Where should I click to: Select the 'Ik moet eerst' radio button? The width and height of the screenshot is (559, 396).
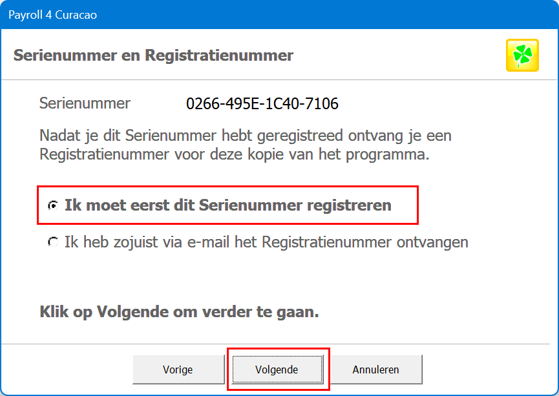click(x=53, y=205)
